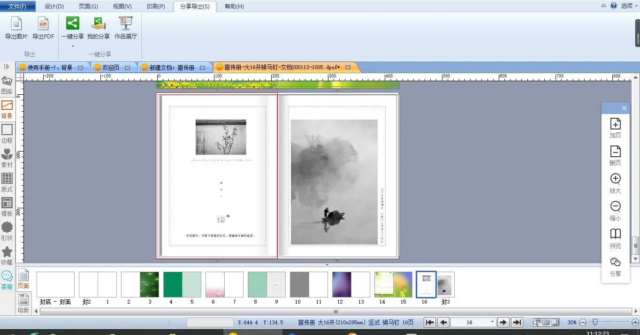Screen dimensions: 640x335
Task: Expand the 一键分享 dropdown arrow
Action: (73, 46)
